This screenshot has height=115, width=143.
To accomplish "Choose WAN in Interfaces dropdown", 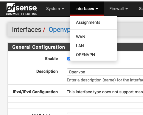I will [80, 37].
